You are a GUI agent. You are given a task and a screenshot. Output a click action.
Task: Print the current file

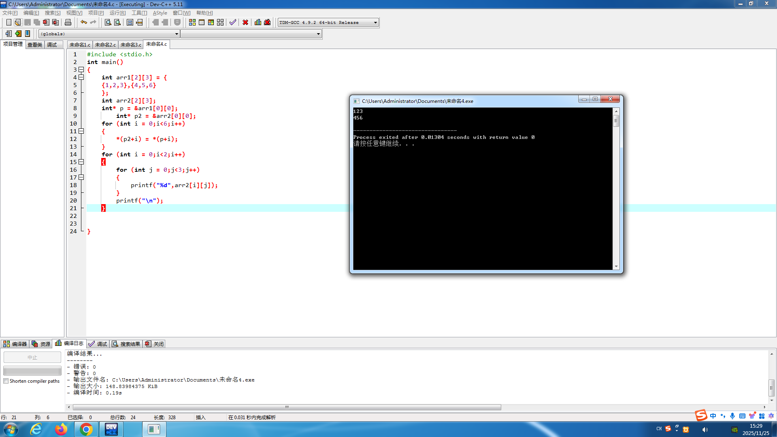pyautogui.click(x=68, y=22)
